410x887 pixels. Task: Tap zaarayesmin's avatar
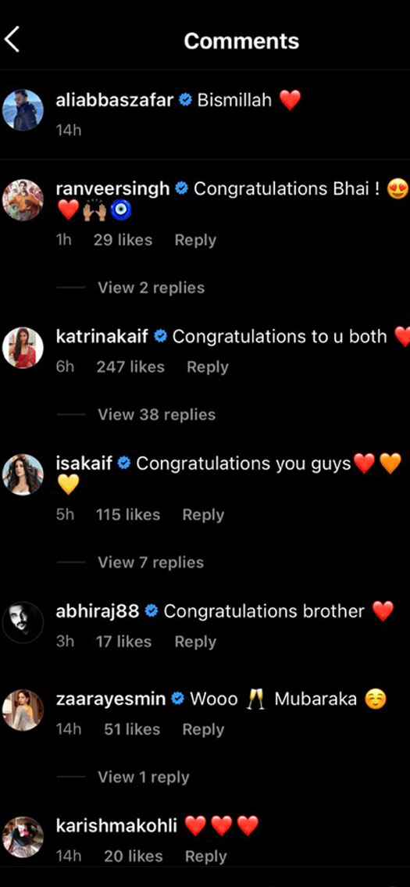pos(23,710)
